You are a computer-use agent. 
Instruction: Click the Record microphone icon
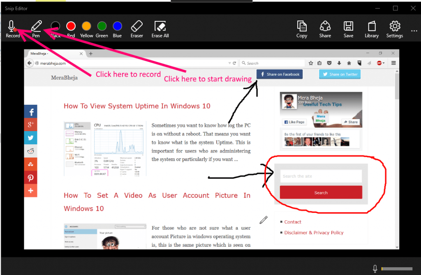click(x=12, y=25)
